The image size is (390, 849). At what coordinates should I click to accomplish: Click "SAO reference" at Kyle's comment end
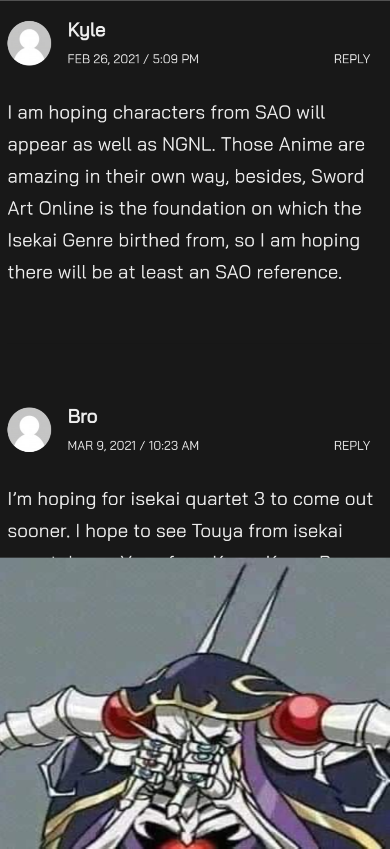click(x=278, y=272)
